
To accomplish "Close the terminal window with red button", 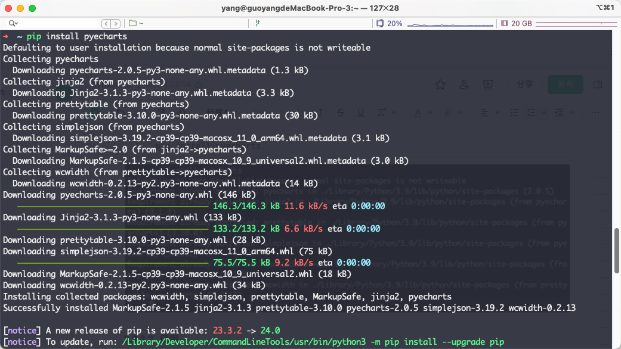I will point(8,8).
